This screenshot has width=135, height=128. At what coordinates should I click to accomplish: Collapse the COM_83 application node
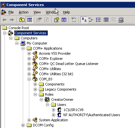pyautogui.click(x=29, y=79)
